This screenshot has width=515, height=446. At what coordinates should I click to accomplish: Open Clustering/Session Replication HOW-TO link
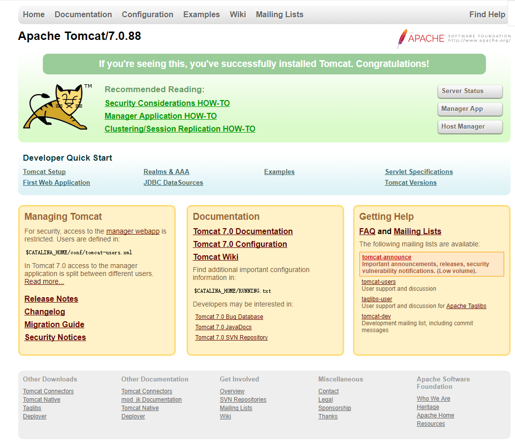point(180,129)
